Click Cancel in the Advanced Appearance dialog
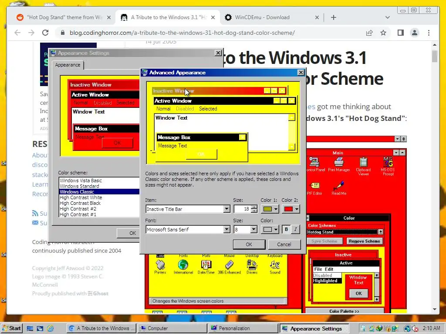446x334 pixels. [284, 244]
